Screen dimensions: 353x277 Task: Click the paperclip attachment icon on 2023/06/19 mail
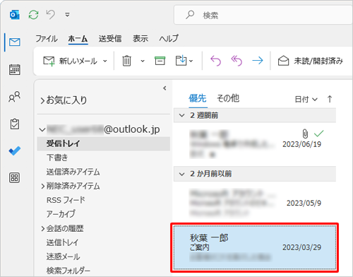tap(305, 134)
